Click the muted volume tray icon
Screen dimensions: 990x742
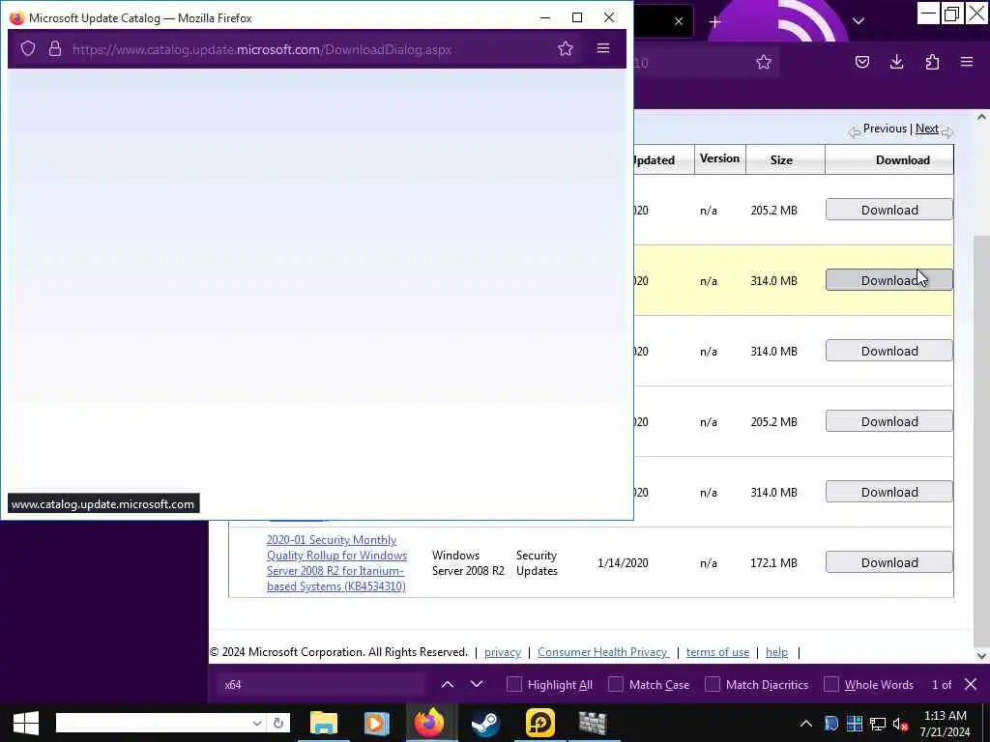[x=900, y=724]
